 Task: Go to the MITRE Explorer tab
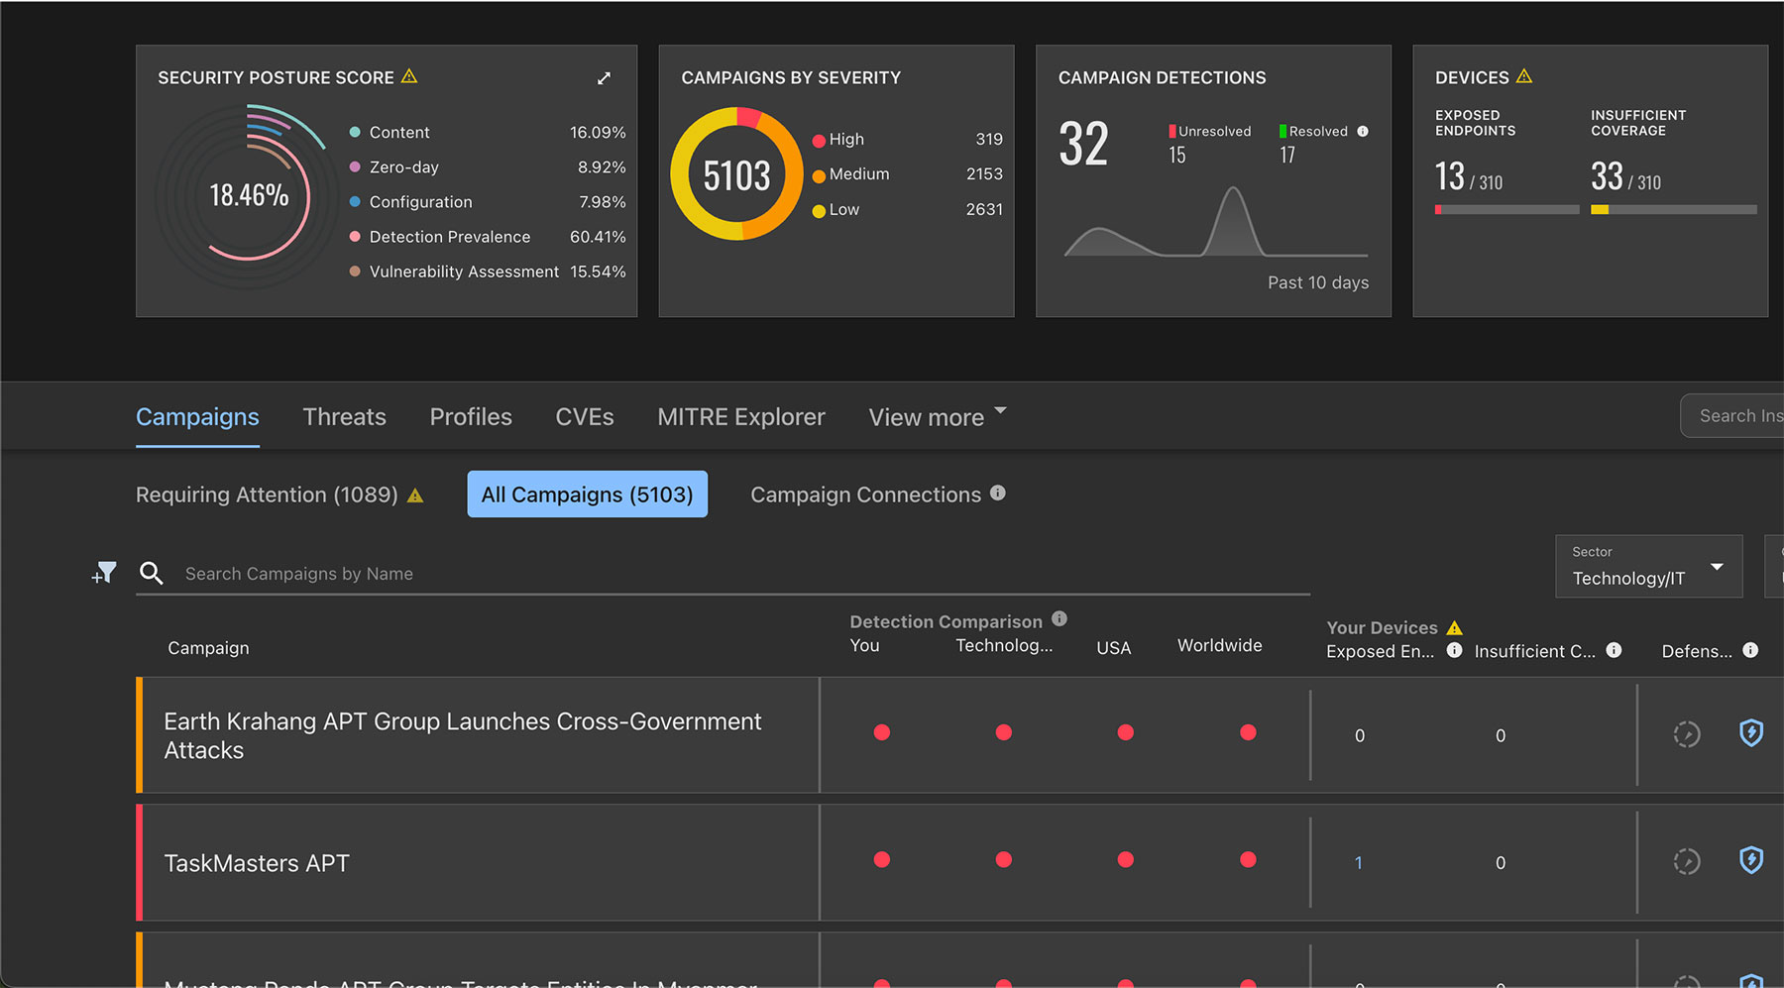tap(741, 417)
